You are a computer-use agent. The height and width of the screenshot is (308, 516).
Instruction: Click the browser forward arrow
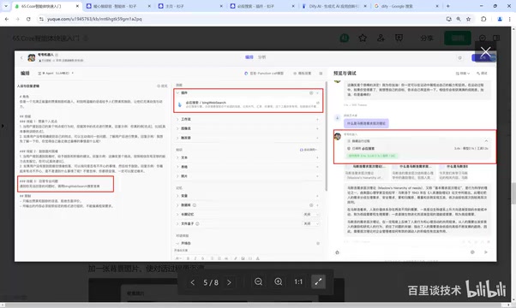[x=17, y=19]
